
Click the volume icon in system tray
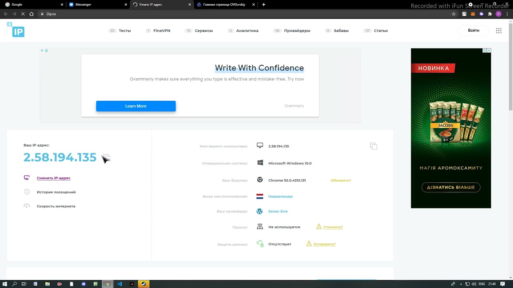pos(474,284)
